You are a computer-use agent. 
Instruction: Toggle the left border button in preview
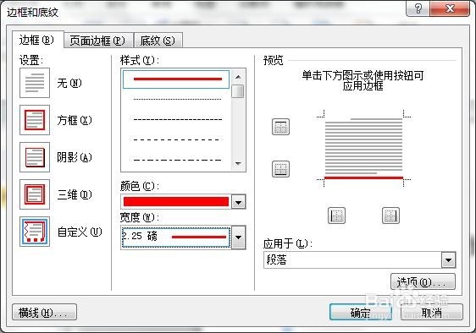click(336, 216)
